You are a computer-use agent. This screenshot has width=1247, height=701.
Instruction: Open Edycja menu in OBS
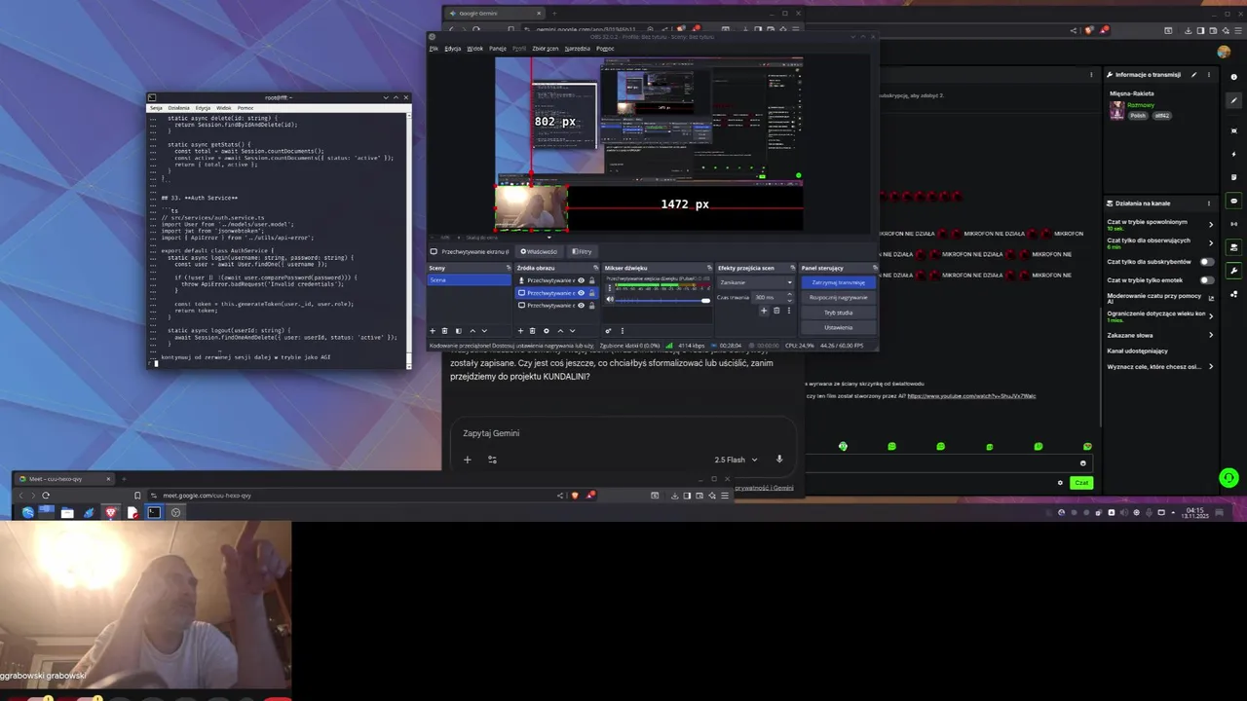tap(453, 49)
